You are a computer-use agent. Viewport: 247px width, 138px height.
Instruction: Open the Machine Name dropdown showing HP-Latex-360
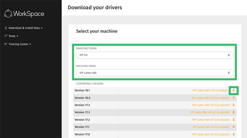click(155, 73)
